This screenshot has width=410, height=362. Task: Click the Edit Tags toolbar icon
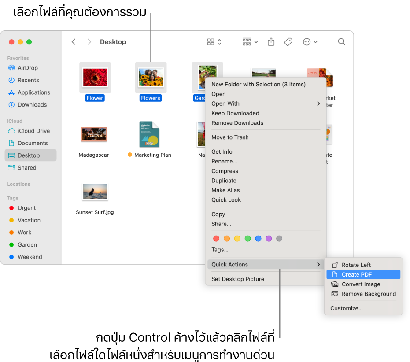(288, 42)
